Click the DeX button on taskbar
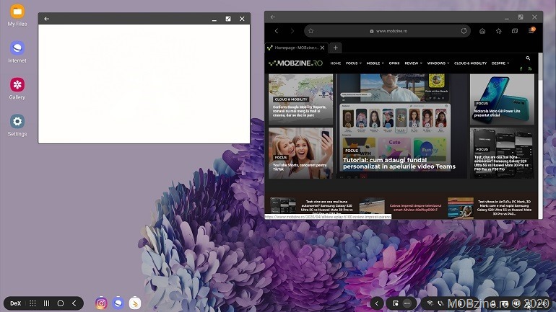This screenshot has width=556, height=312. 15,303
